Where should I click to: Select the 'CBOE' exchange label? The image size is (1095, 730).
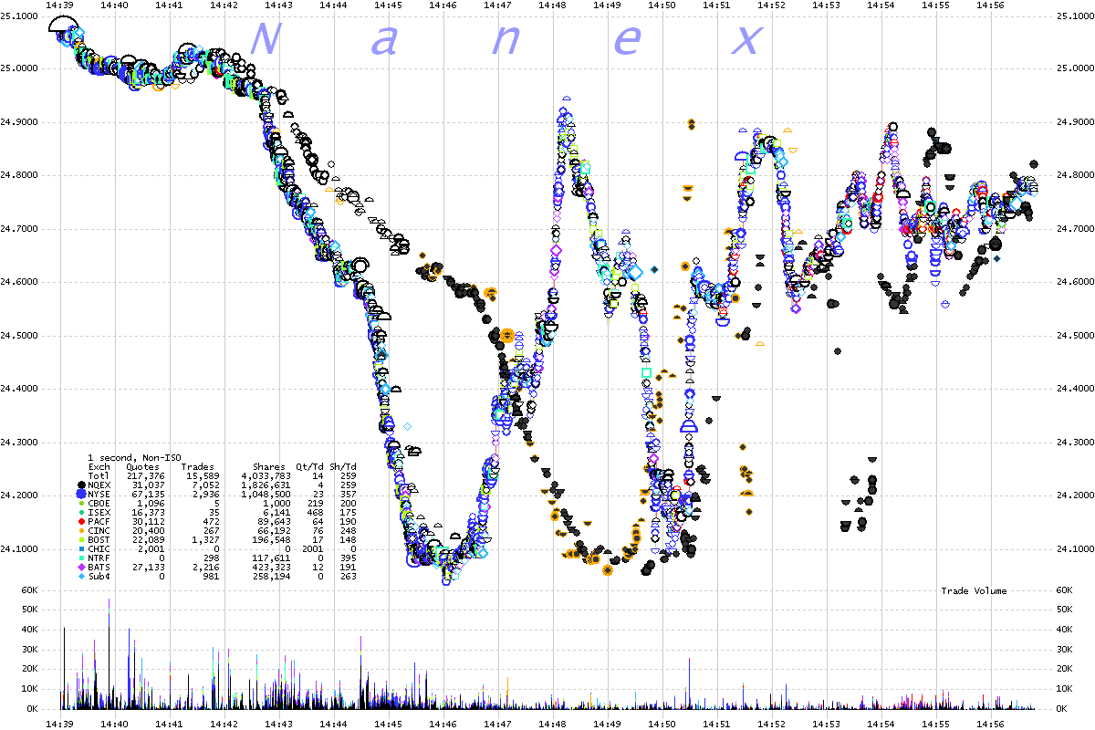click(99, 503)
